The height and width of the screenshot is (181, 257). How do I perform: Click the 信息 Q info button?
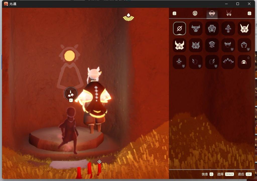[207, 174]
